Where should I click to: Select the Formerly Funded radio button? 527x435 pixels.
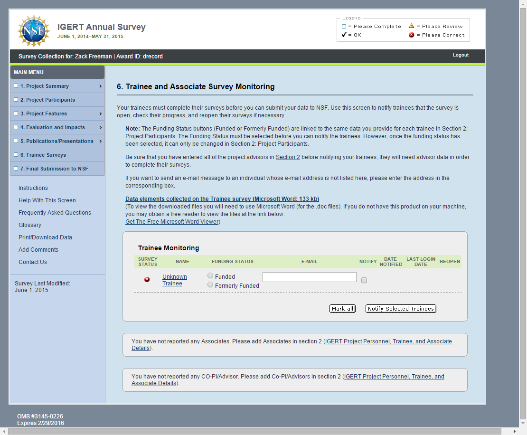click(x=210, y=285)
